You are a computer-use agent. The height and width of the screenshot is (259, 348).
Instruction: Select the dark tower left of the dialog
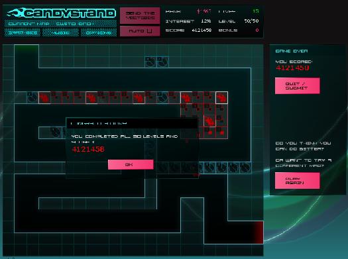tap(56, 132)
